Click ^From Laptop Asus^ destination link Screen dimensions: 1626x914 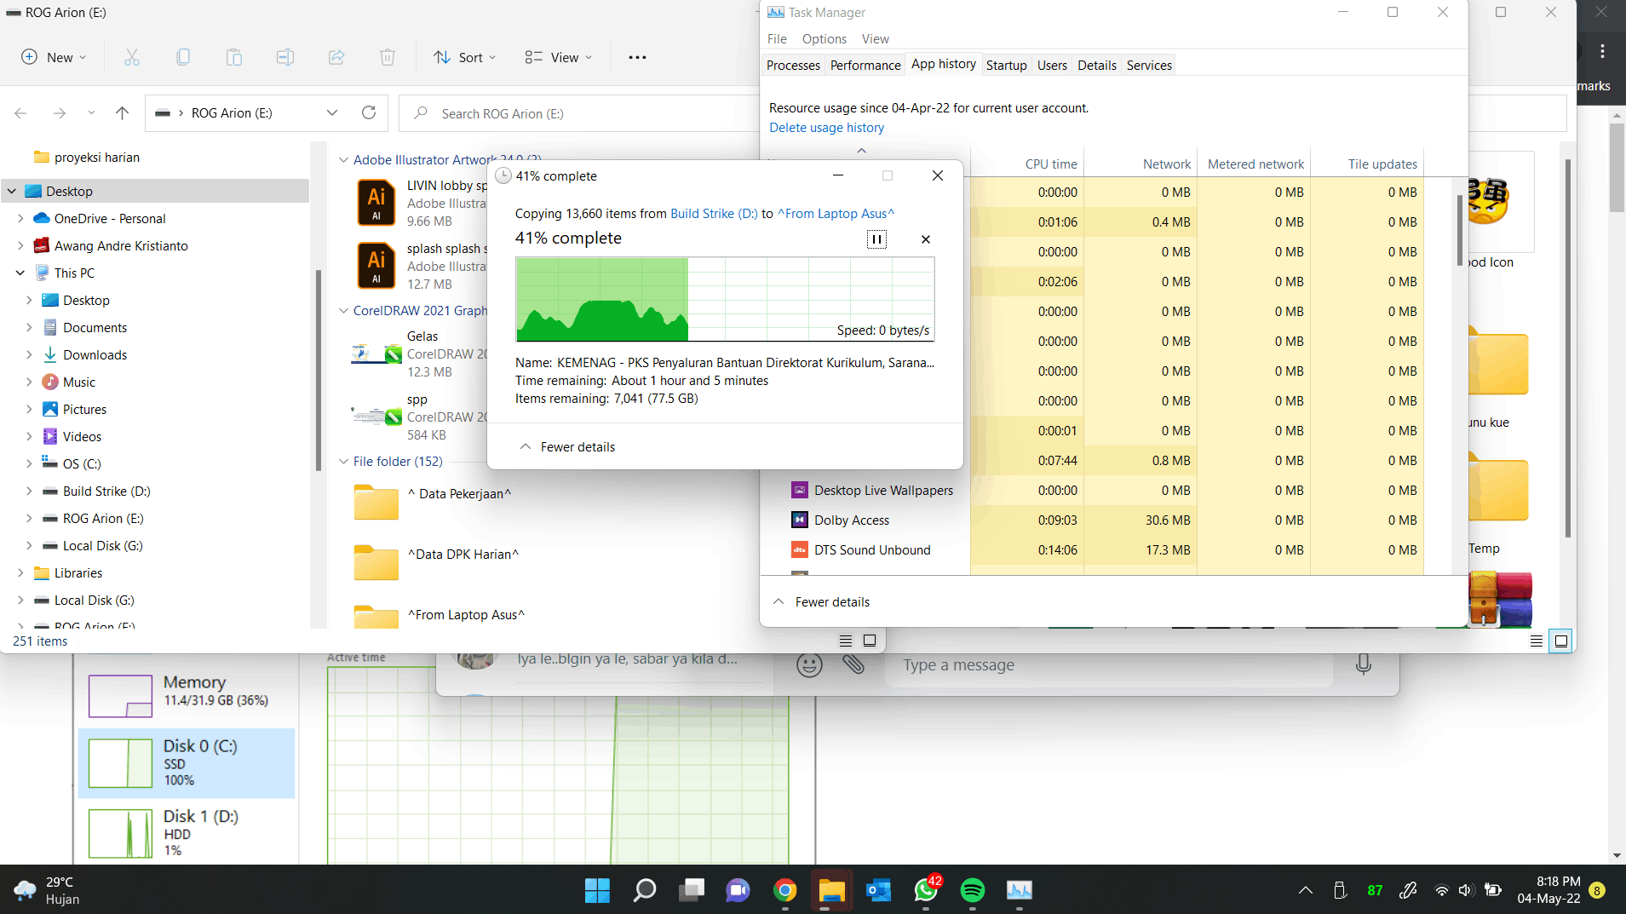click(x=836, y=214)
